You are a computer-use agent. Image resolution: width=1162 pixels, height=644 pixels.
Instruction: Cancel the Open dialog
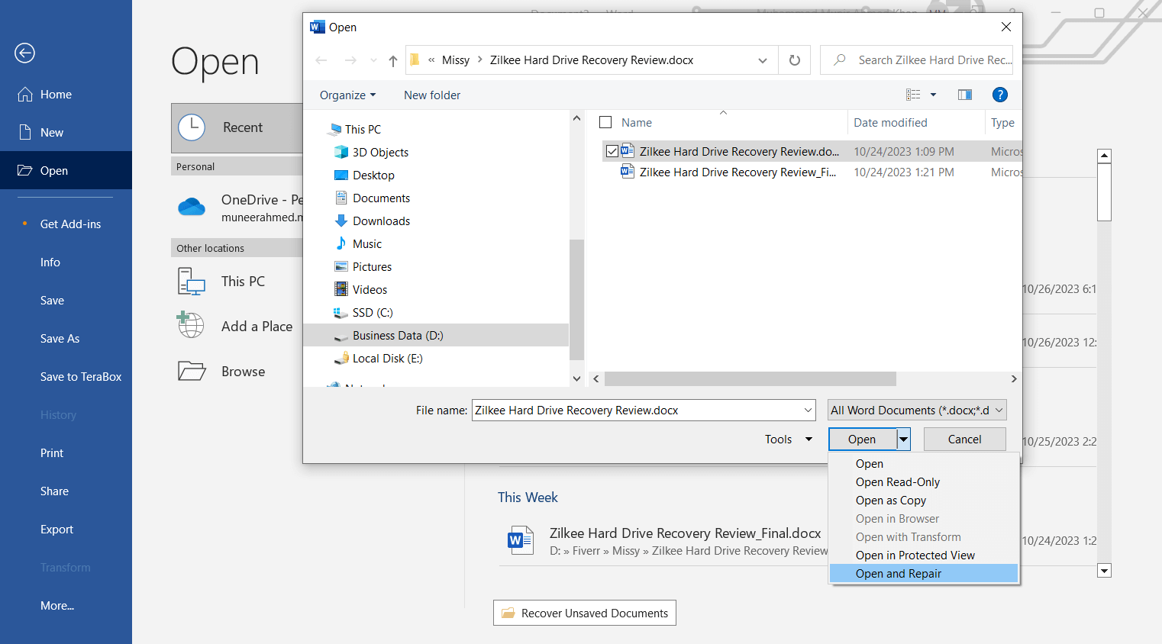[x=964, y=439]
